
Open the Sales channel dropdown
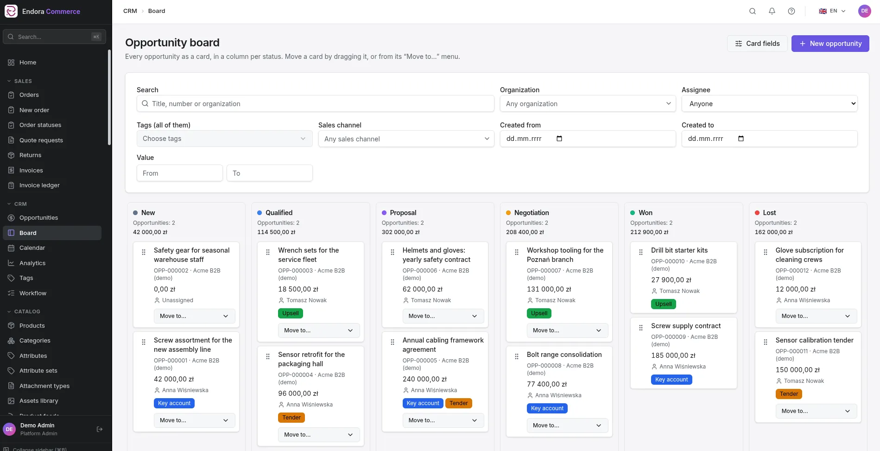406,139
